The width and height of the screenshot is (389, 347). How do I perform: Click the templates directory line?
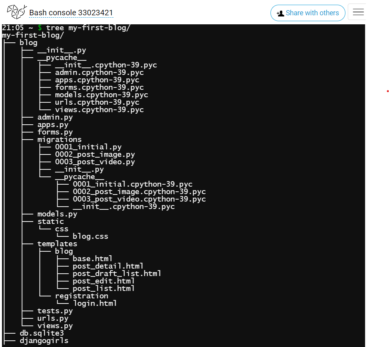57,244
